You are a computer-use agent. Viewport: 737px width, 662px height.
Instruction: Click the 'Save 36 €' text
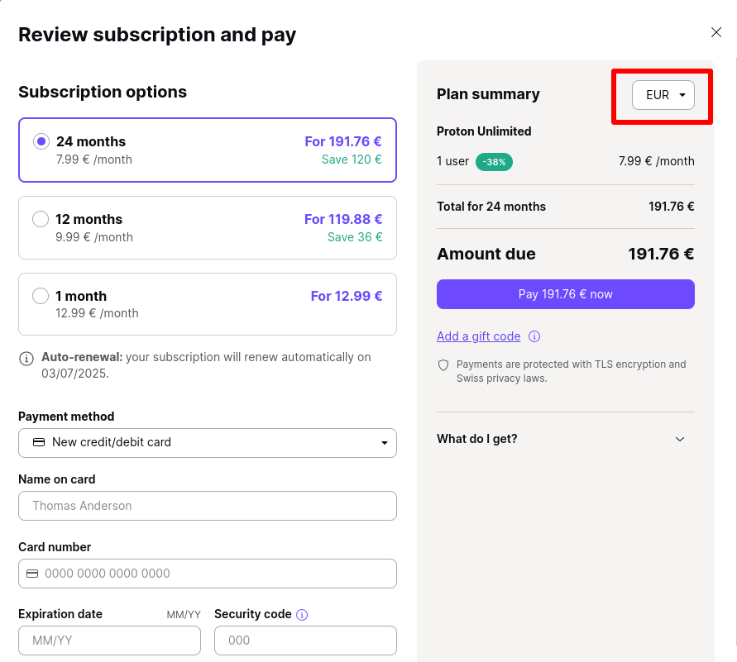355,237
